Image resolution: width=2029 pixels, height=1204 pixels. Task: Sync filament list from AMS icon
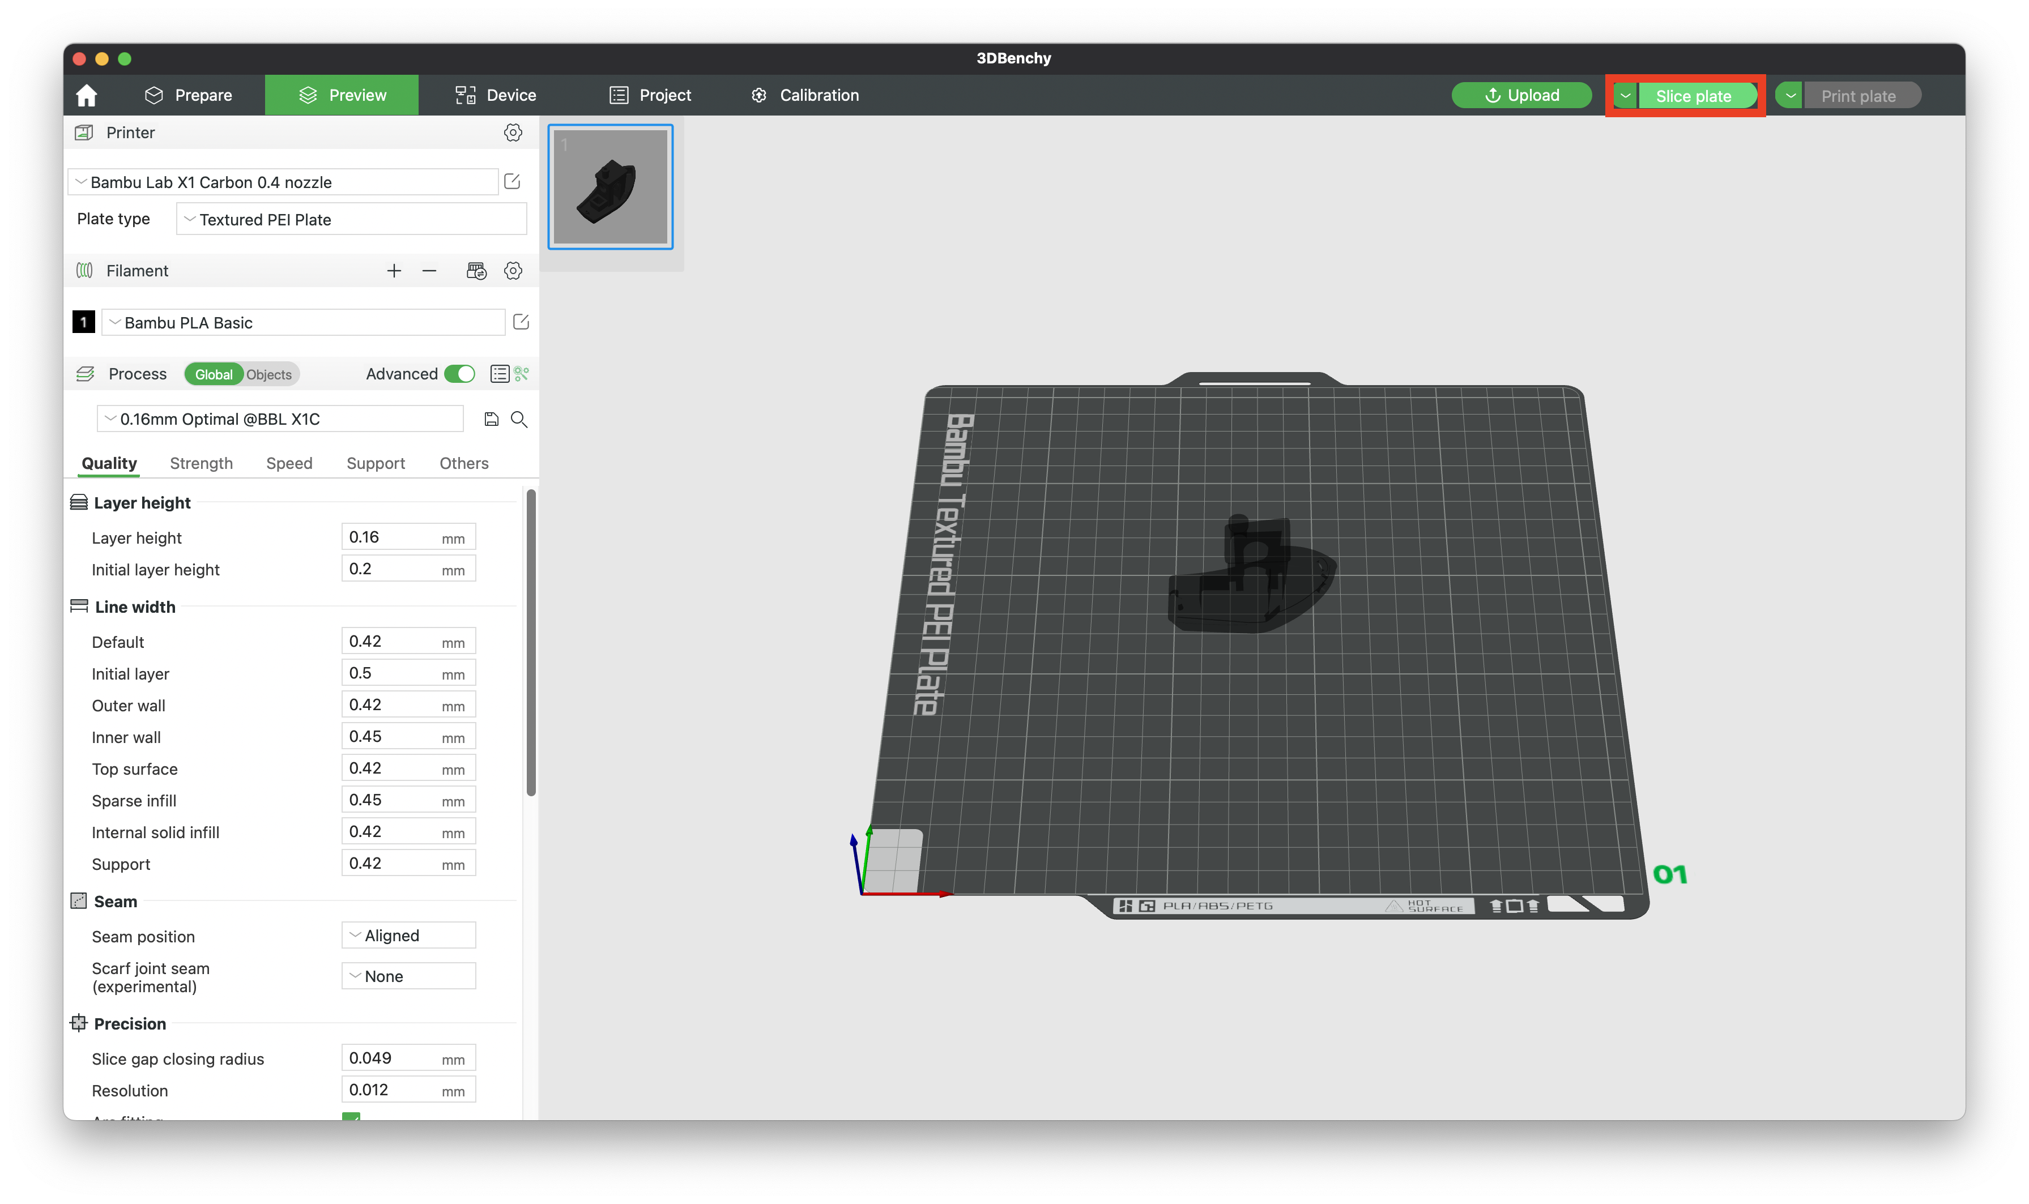476,270
